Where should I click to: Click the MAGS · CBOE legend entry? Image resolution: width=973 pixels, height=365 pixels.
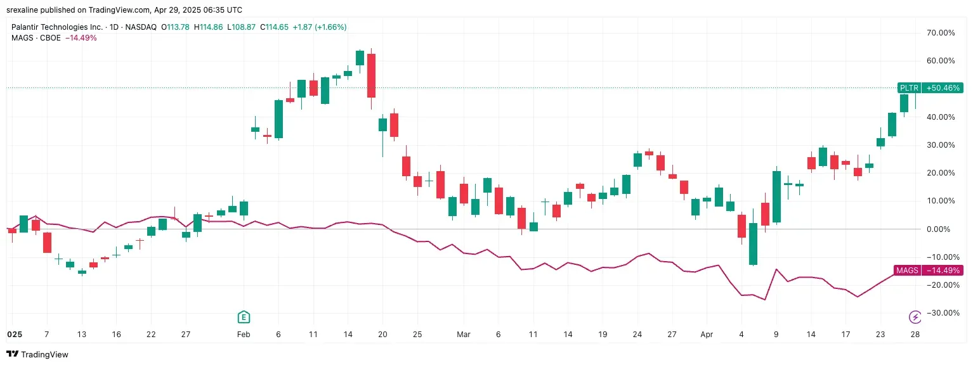pos(36,38)
